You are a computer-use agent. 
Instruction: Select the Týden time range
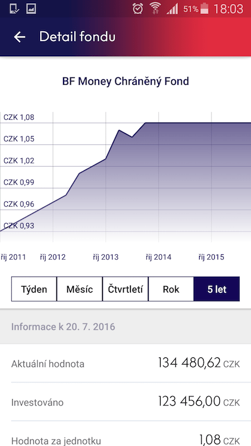click(x=34, y=289)
